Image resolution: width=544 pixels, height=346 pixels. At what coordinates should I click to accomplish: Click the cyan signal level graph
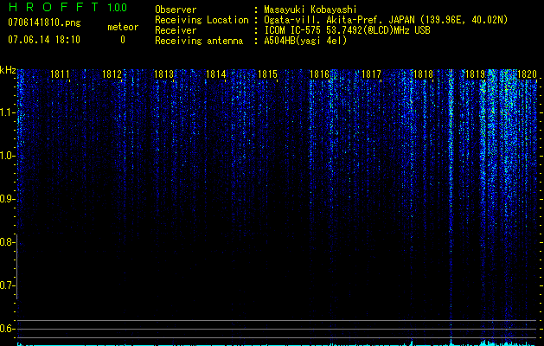[x=277, y=343]
